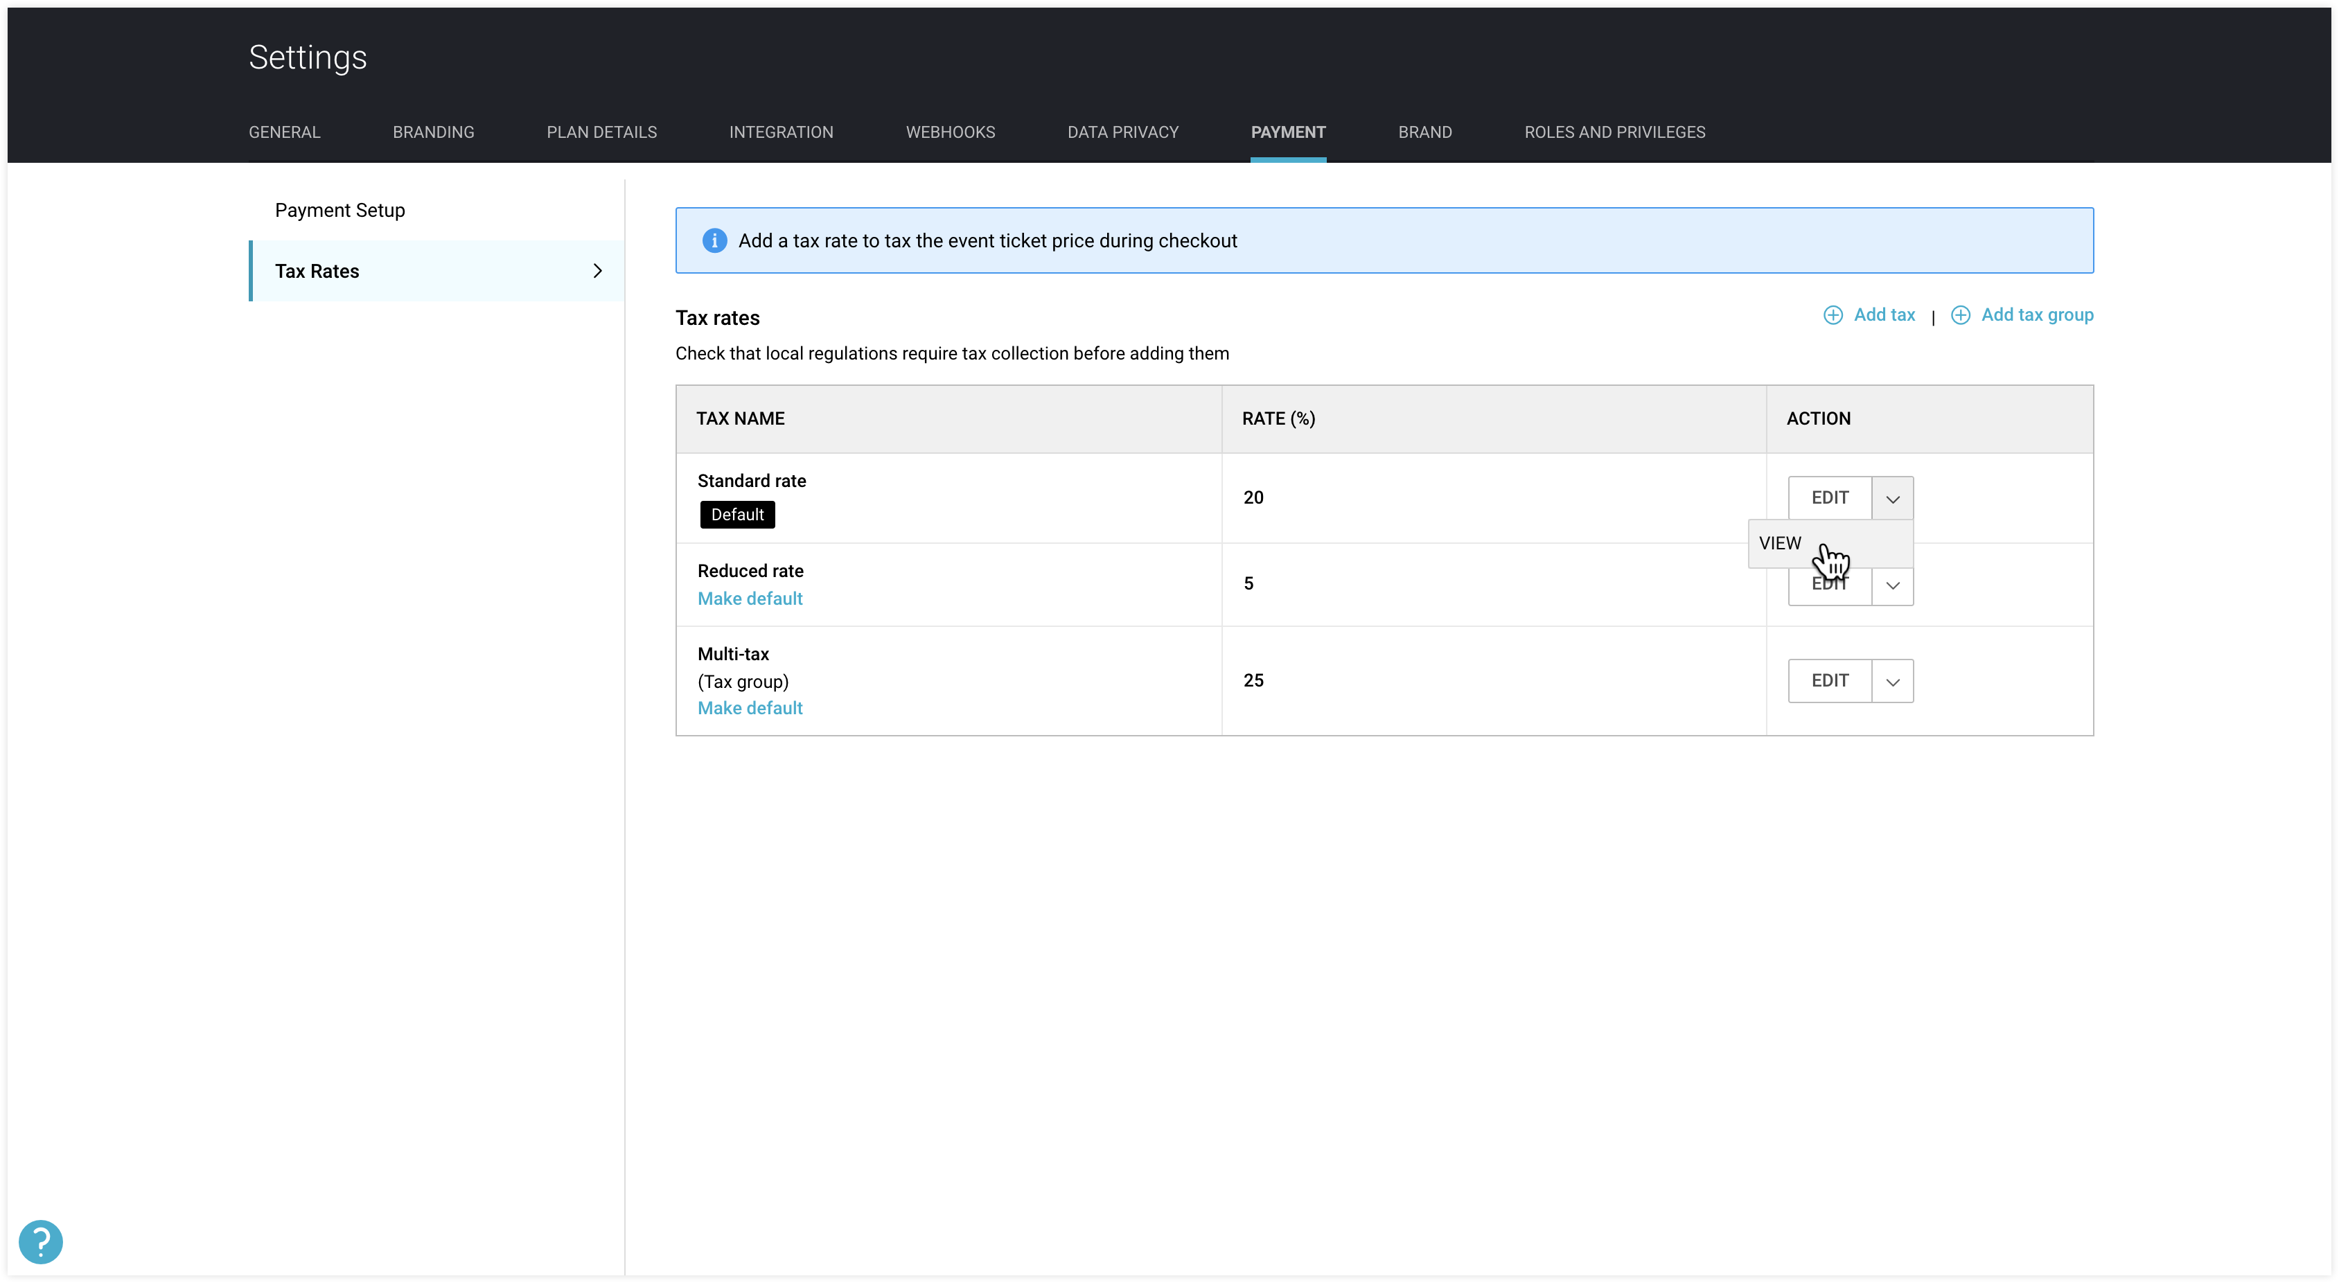Expand the Standard rate action dropdown
This screenshot has width=2339, height=1283.
pos(1892,497)
